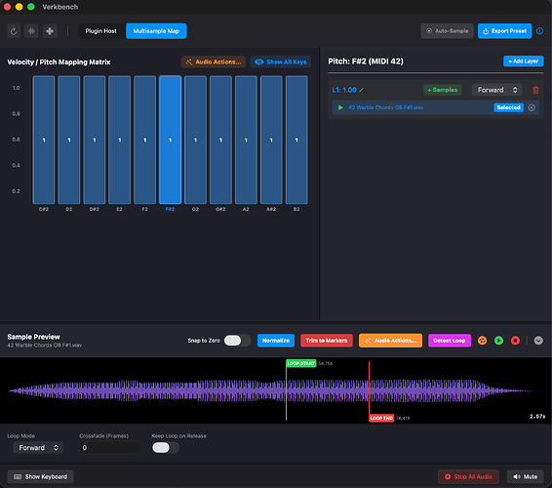Toggle Snap to Zero switch
The height and width of the screenshot is (488, 552).
pyautogui.click(x=237, y=341)
